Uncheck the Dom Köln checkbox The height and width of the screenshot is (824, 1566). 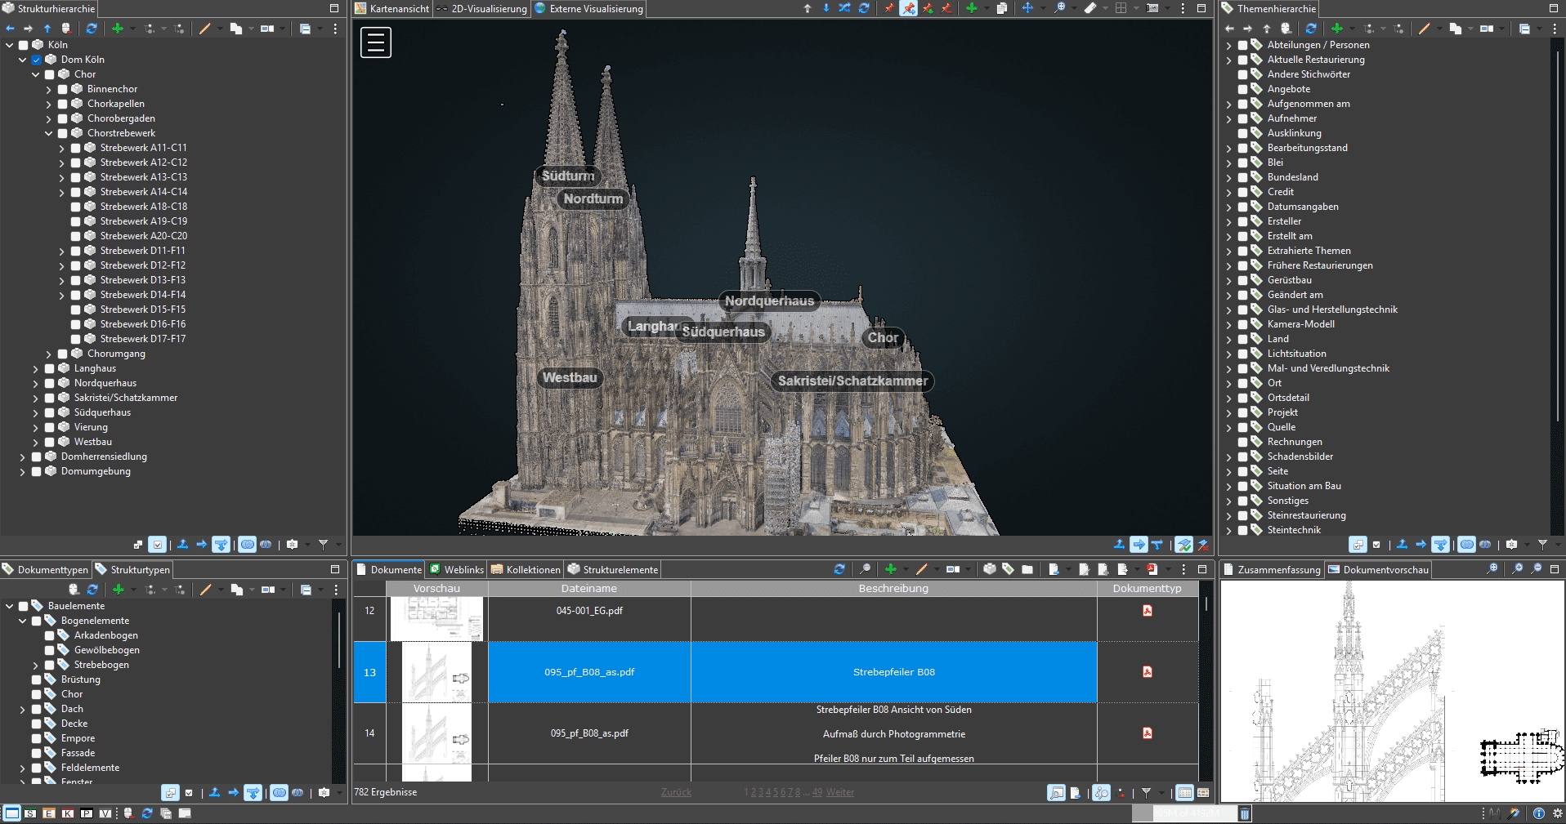point(37,60)
